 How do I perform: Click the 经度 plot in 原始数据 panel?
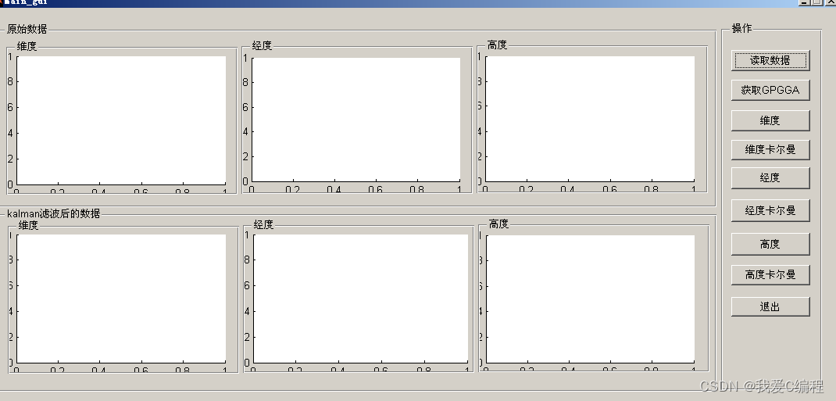(355, 120)
